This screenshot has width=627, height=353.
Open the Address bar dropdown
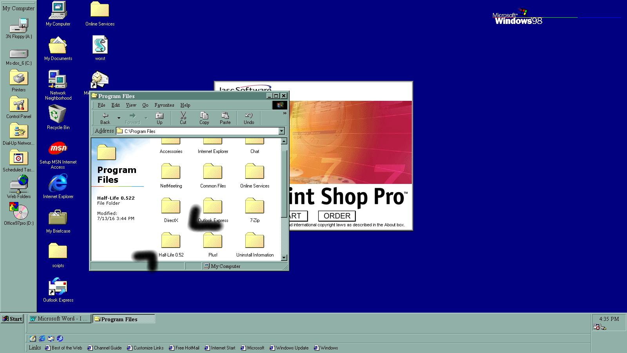point(282,131)
